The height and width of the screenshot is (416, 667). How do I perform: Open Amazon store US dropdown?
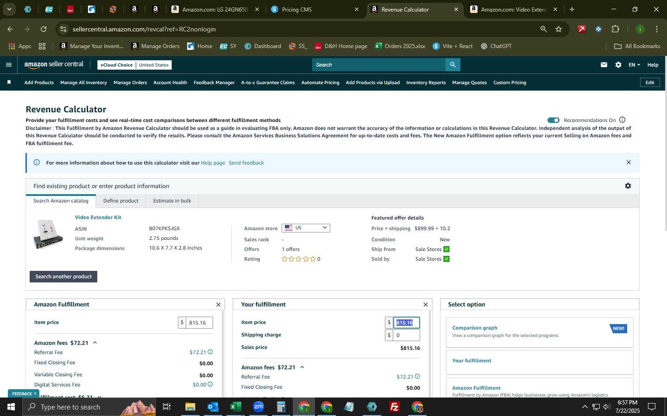[x=306, y=228]
